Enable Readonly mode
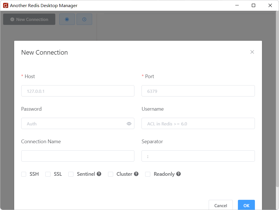The image size is (279, 210). coord(147,174)
